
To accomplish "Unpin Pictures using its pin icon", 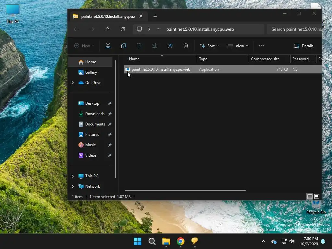I will pos(110,135).
